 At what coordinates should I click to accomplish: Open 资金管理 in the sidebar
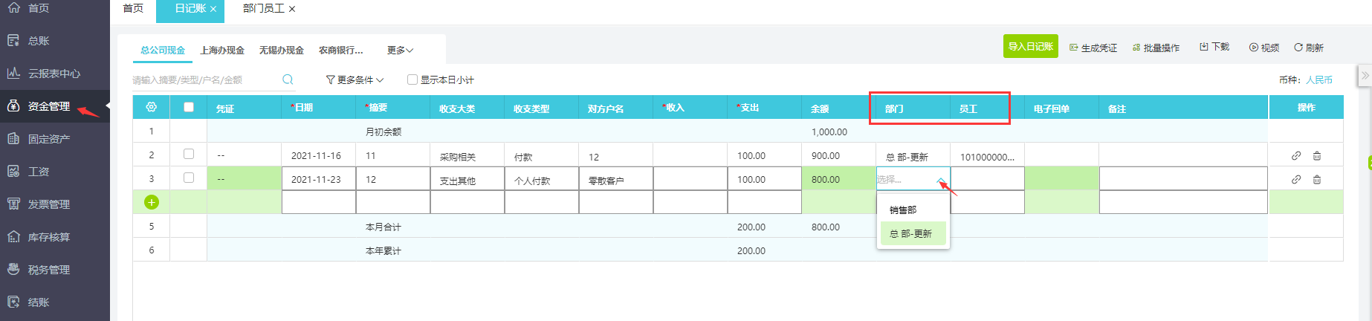[x=49, y=106]
